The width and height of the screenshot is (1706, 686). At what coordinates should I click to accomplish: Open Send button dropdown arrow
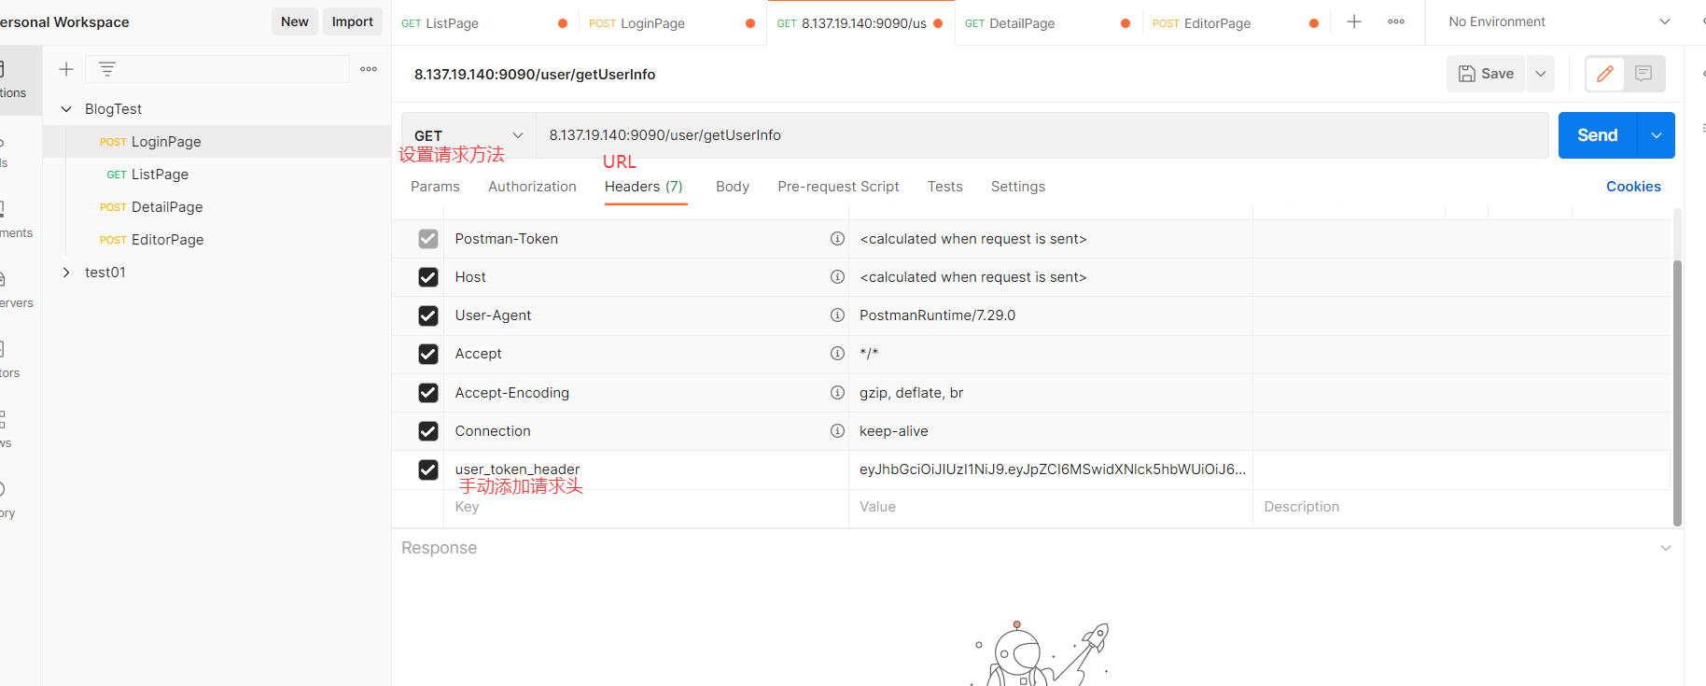point(1657,135)
